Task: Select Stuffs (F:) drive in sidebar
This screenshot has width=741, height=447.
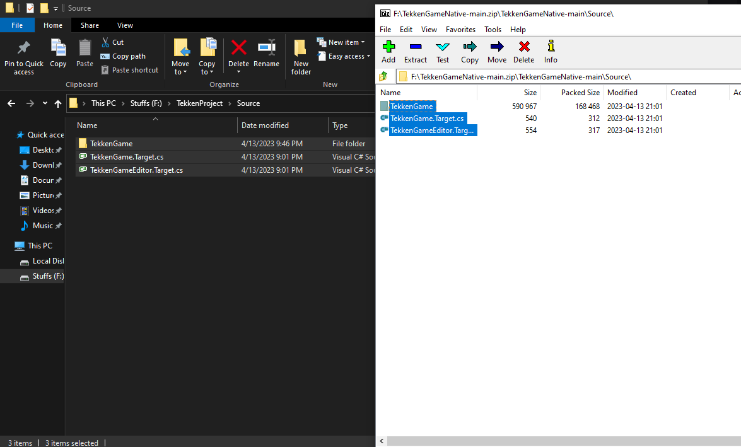Action: point(32,276)
